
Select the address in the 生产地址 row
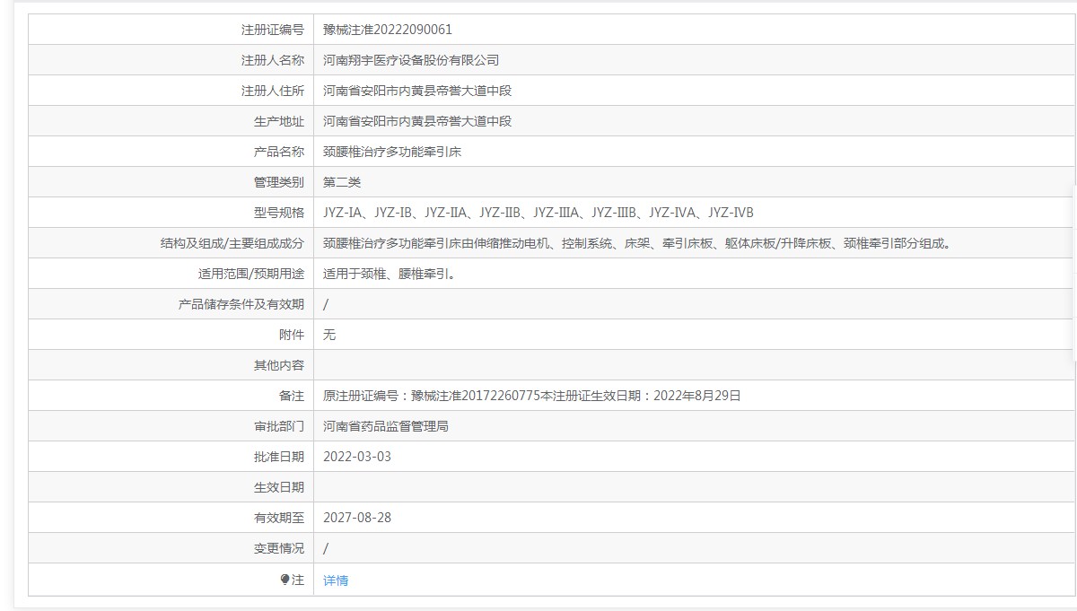click(417, 121)
